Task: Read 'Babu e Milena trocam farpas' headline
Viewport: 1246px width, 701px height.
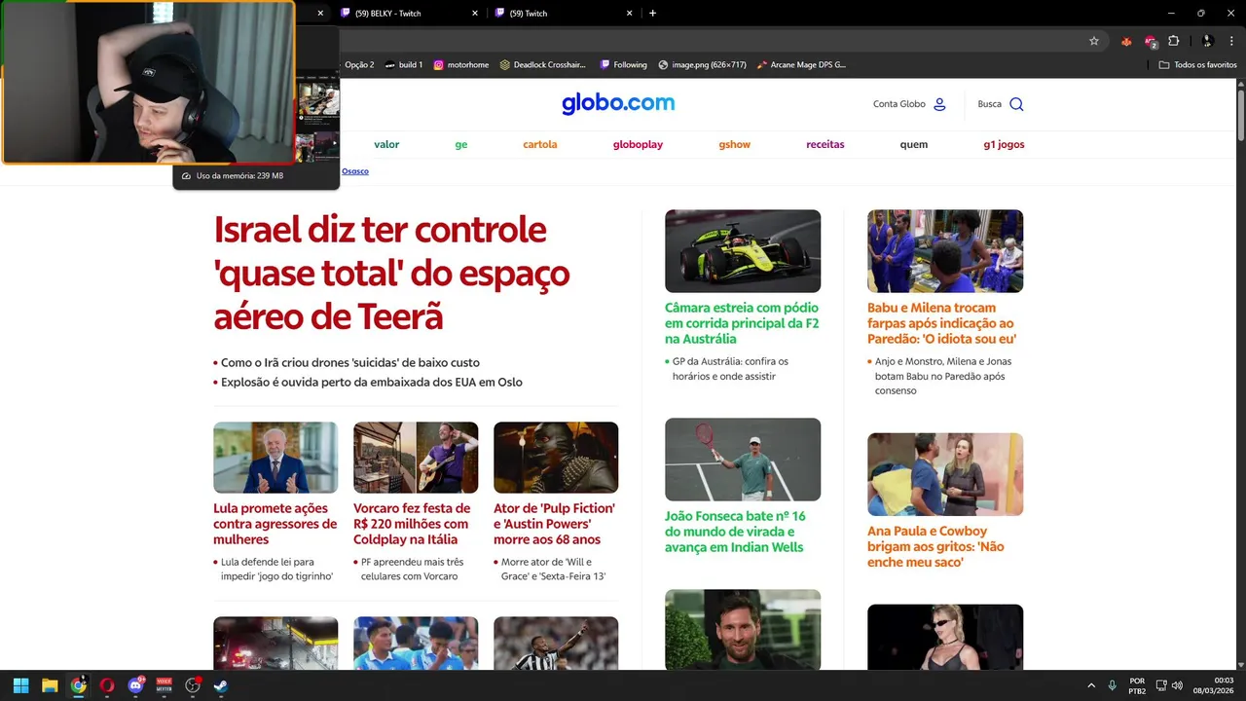Action: tap(941, 323)
